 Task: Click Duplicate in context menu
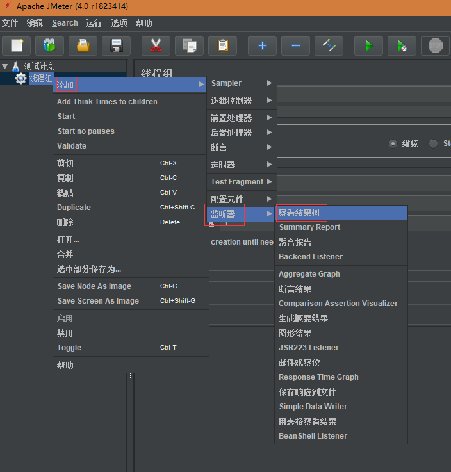(x=130, y=208)
